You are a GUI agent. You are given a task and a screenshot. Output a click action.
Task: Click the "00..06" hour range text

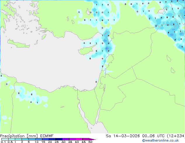pos(148,136)
